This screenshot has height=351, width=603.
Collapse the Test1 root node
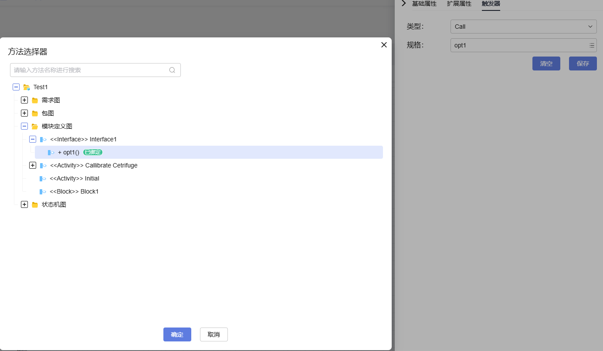16,87
